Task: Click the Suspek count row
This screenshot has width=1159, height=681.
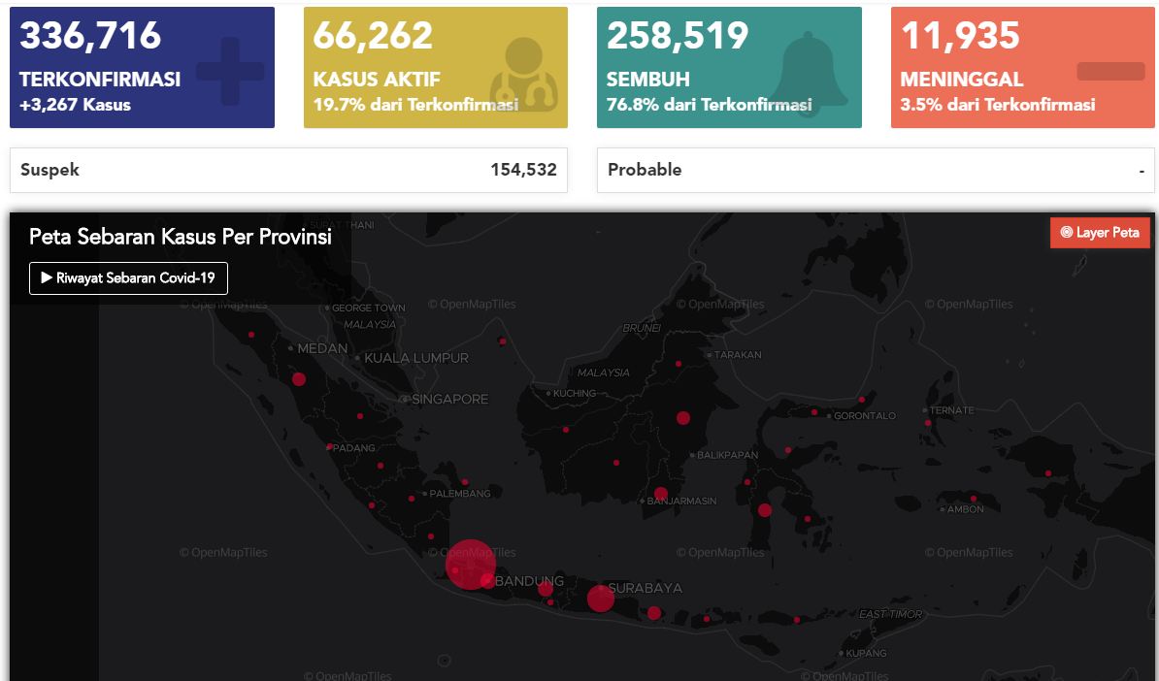Action: pyautogui.click(x=288, y=170)
